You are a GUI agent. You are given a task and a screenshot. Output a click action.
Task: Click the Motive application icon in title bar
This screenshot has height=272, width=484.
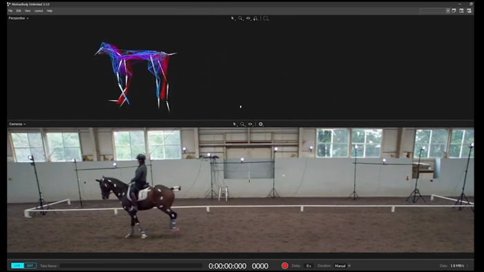point(9,4)
